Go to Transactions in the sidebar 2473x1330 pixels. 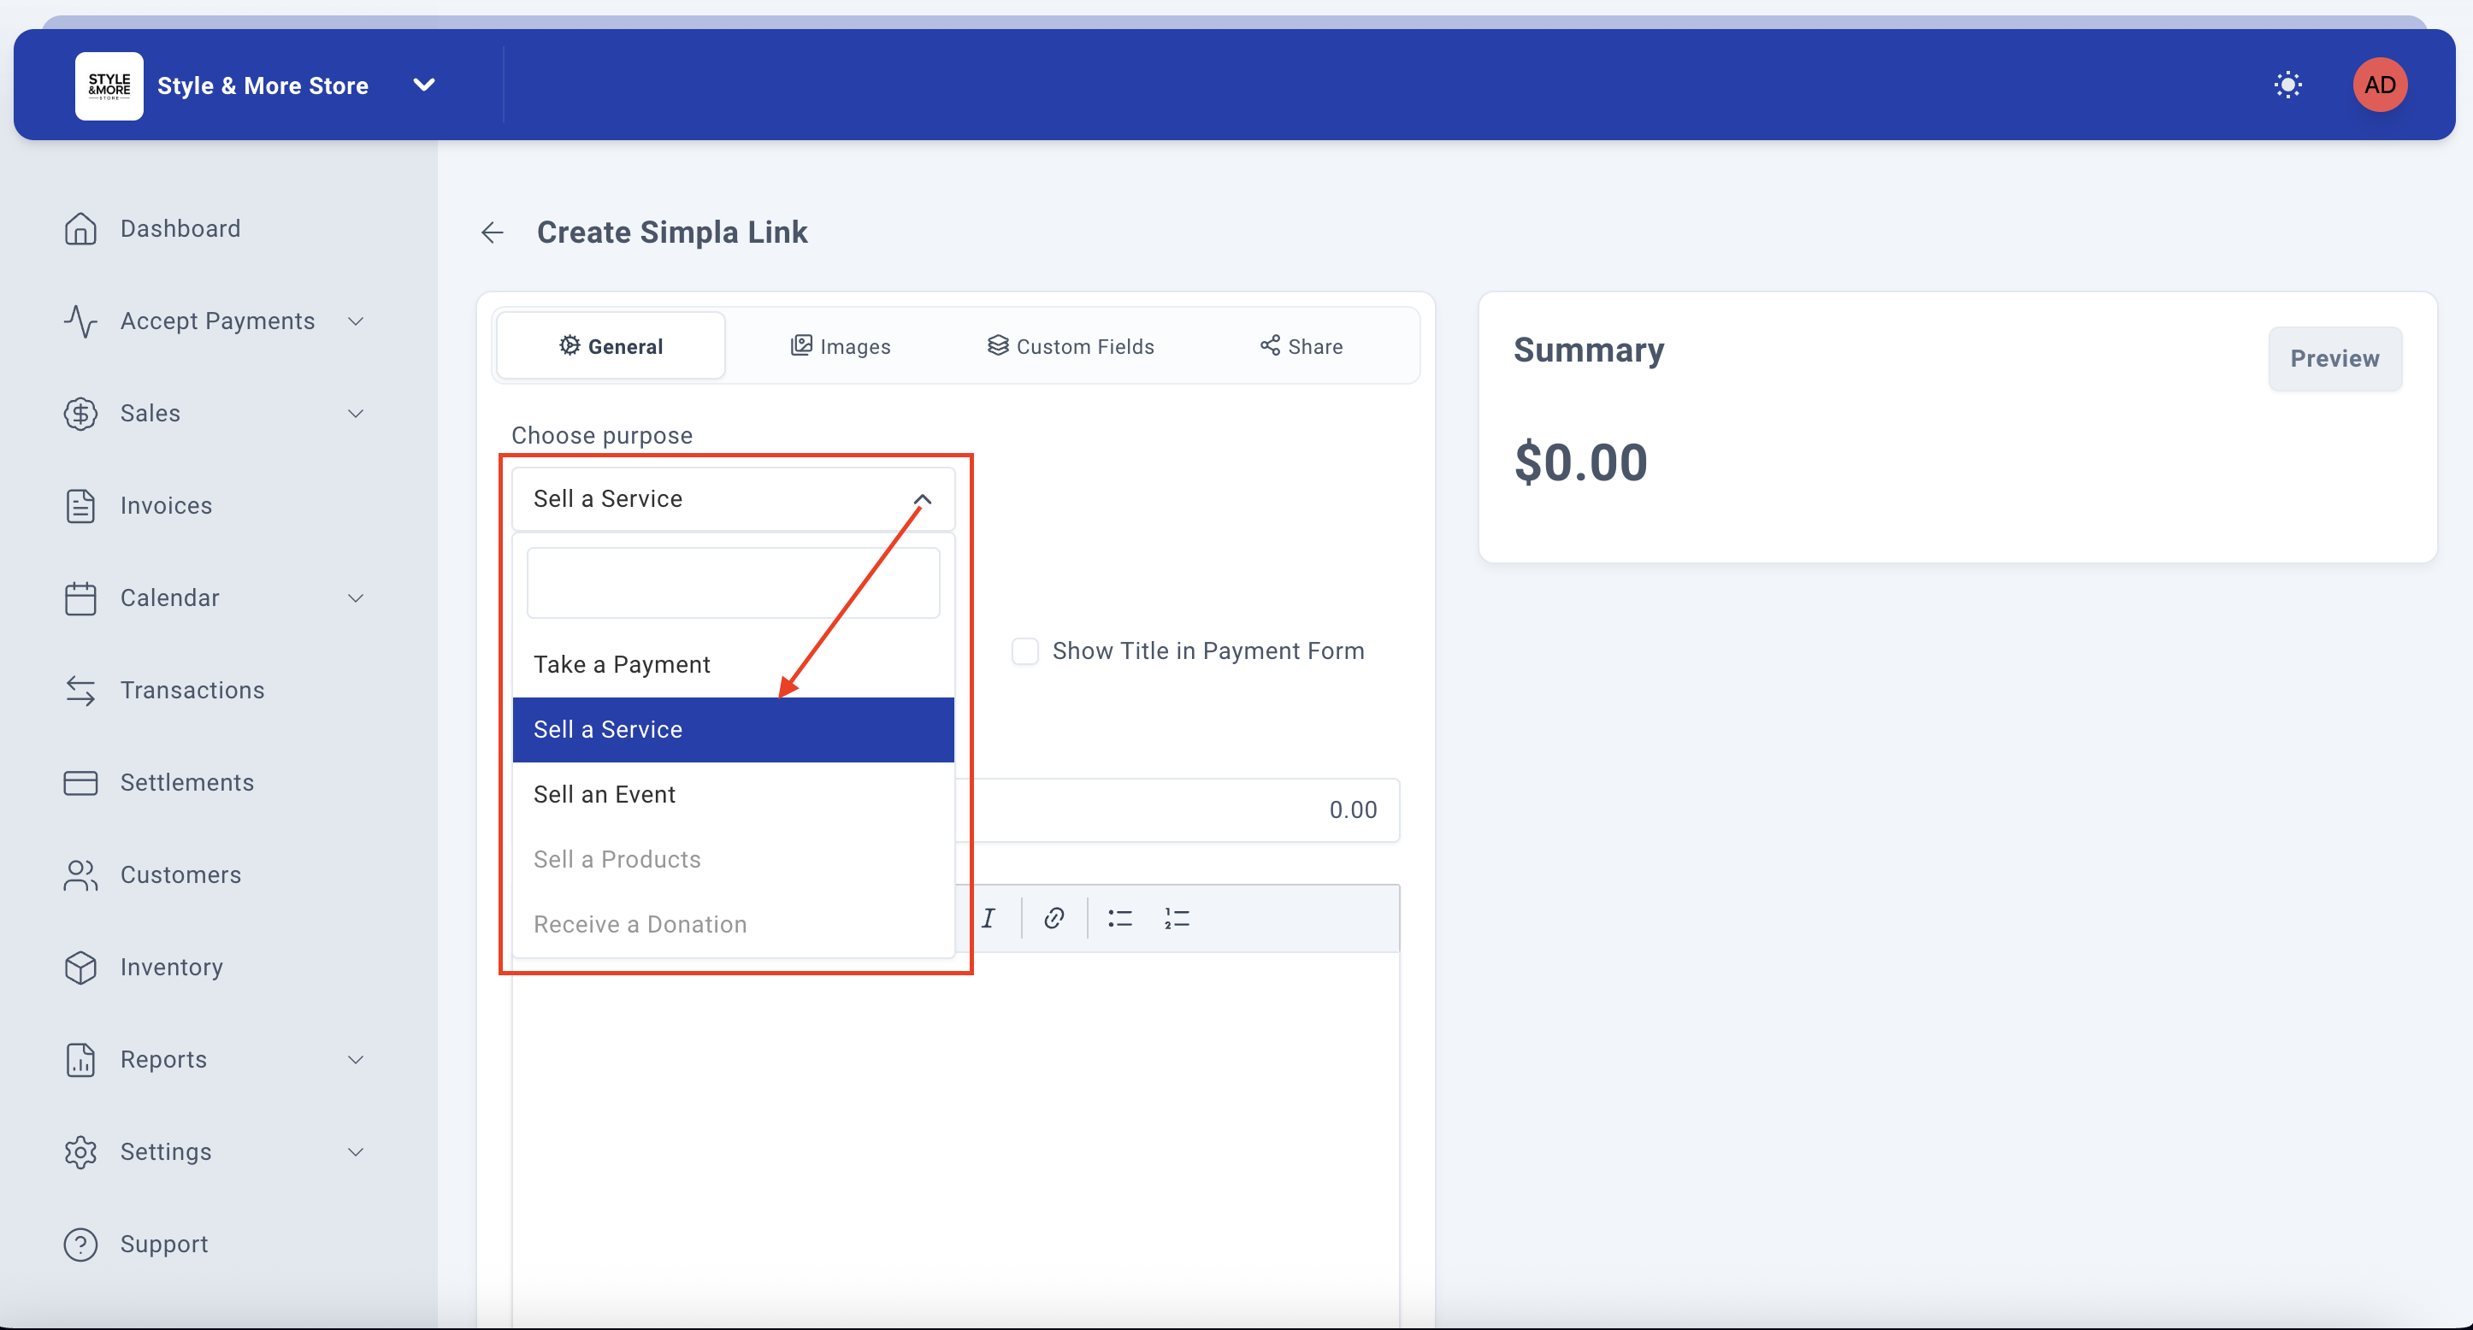click(192, 690)
